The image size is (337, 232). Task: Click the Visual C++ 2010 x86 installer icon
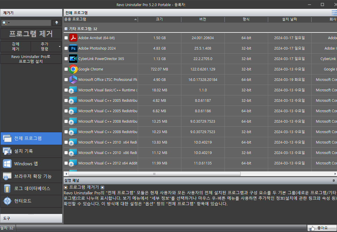(x=73, y=153)
